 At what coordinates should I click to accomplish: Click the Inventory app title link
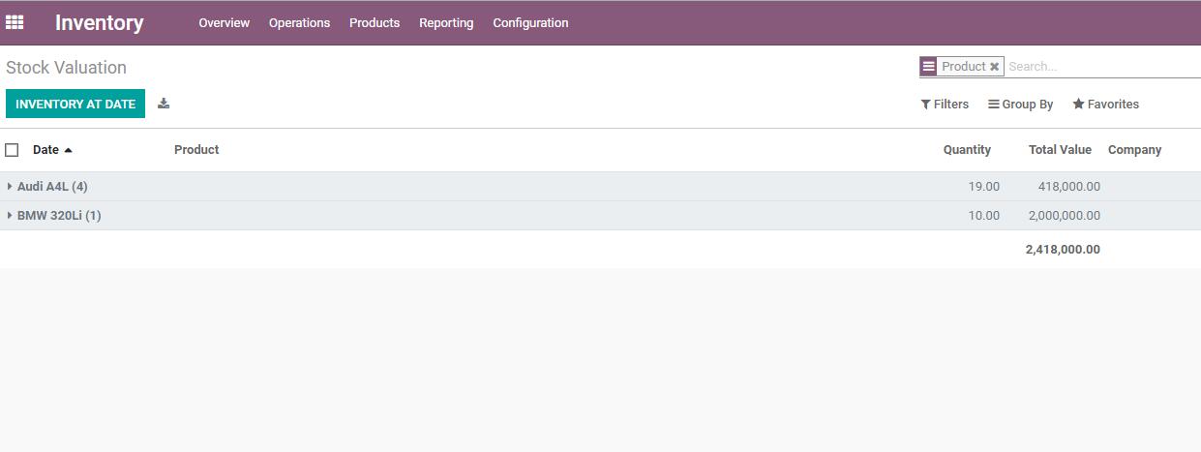pos(99,23)
